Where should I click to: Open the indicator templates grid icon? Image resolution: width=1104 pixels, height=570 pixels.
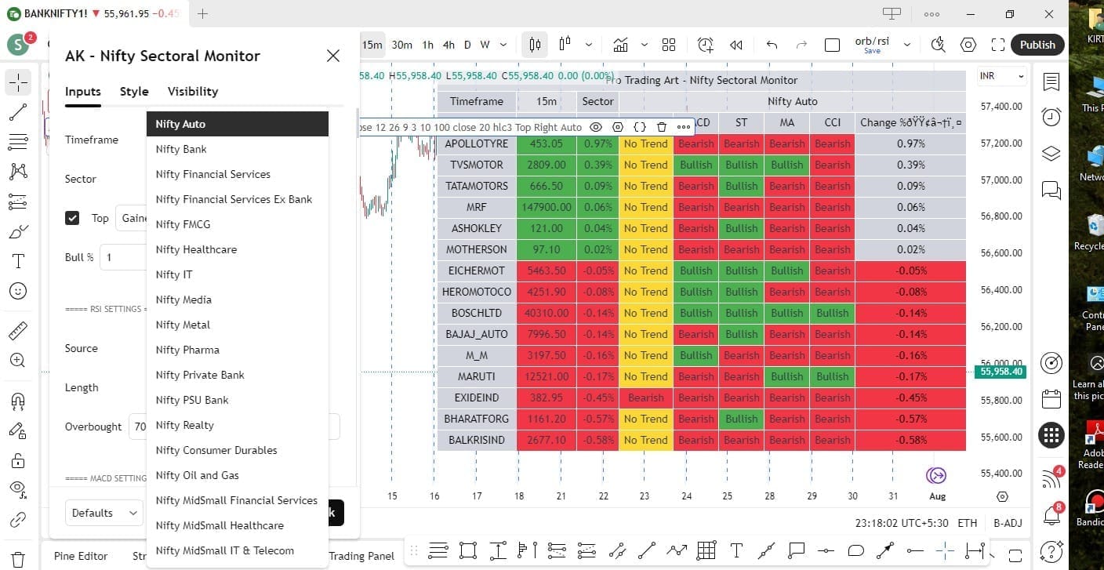[669, 45]
